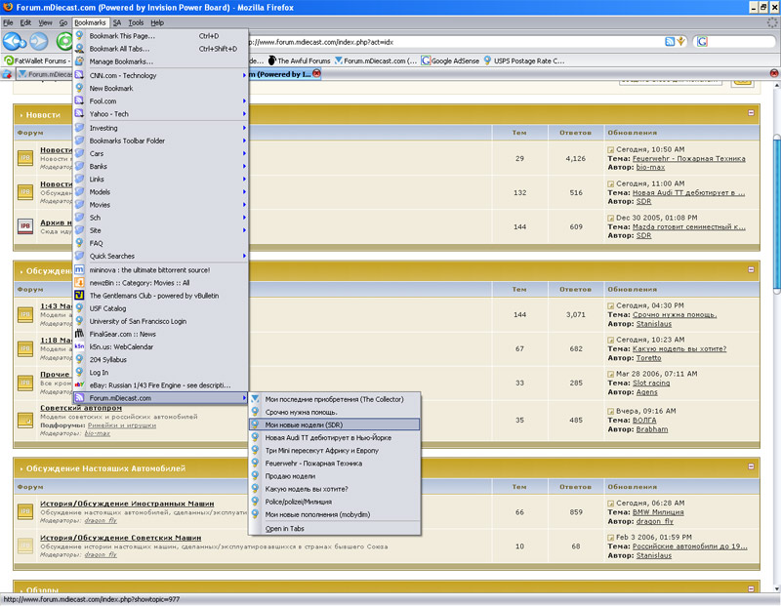Open the Bookmarks menu in menu bar
Screen dimensions: 781x606
(90, 22)
